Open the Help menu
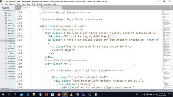This screenshot has height=97, width=173. (55, 4)
